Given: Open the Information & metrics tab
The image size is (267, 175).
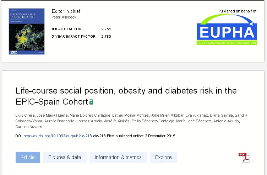Looking at the screenshot, I should (118, 157).
